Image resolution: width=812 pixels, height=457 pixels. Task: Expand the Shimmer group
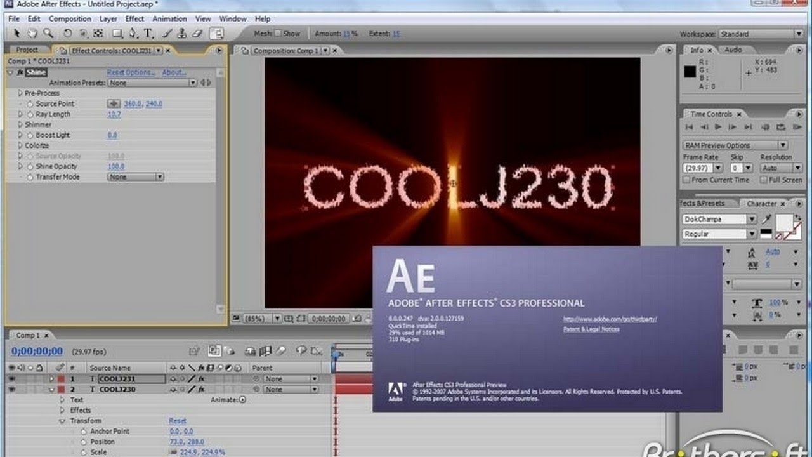20,124
